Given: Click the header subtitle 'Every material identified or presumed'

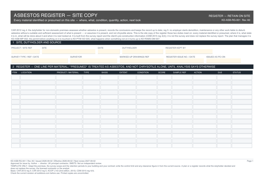Looking at the screenshot, I should click(77, 20).
